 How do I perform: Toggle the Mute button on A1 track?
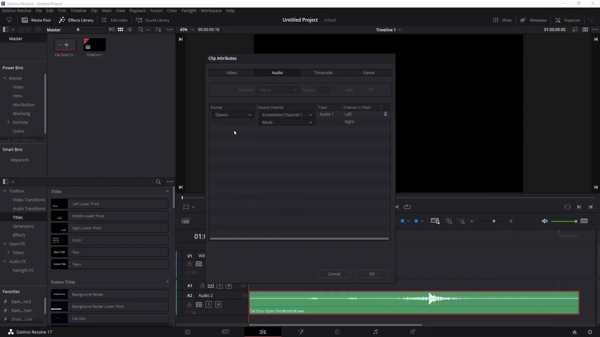[228, 285]
